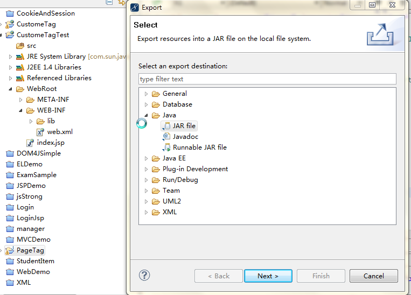The height and width of the screenshot is (295, 411).
Task: Choose the Runnable JAR file icon
Action: [x=166, y=147]
